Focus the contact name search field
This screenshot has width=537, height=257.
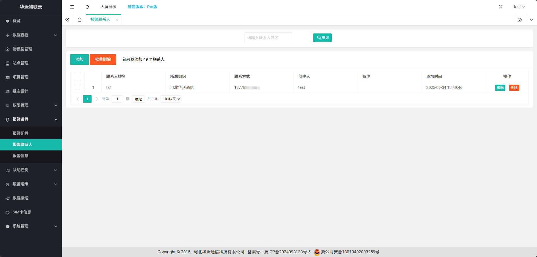coord(268,38)
